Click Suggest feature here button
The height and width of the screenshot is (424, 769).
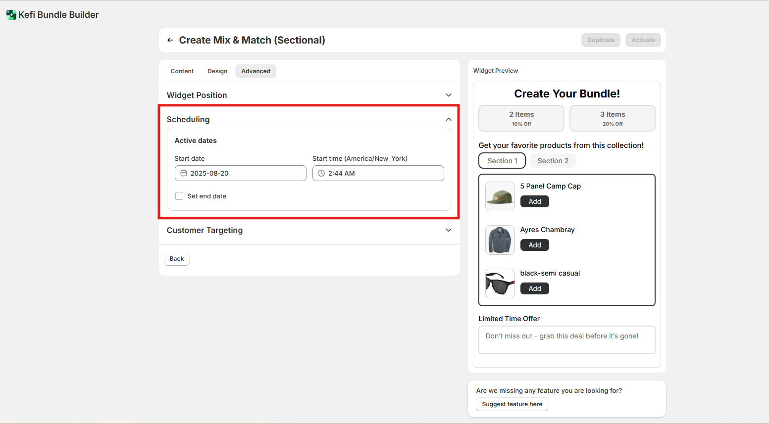(512, 404)
